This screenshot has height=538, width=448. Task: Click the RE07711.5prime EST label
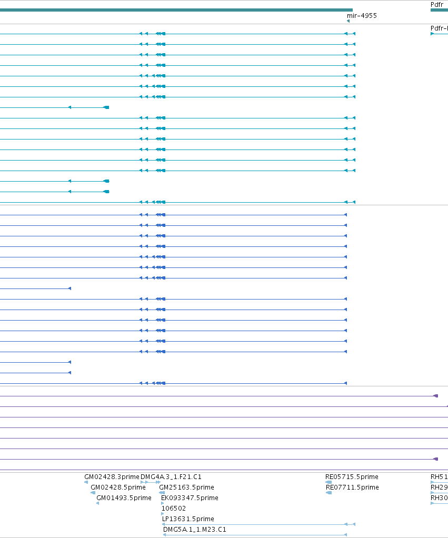352,487
